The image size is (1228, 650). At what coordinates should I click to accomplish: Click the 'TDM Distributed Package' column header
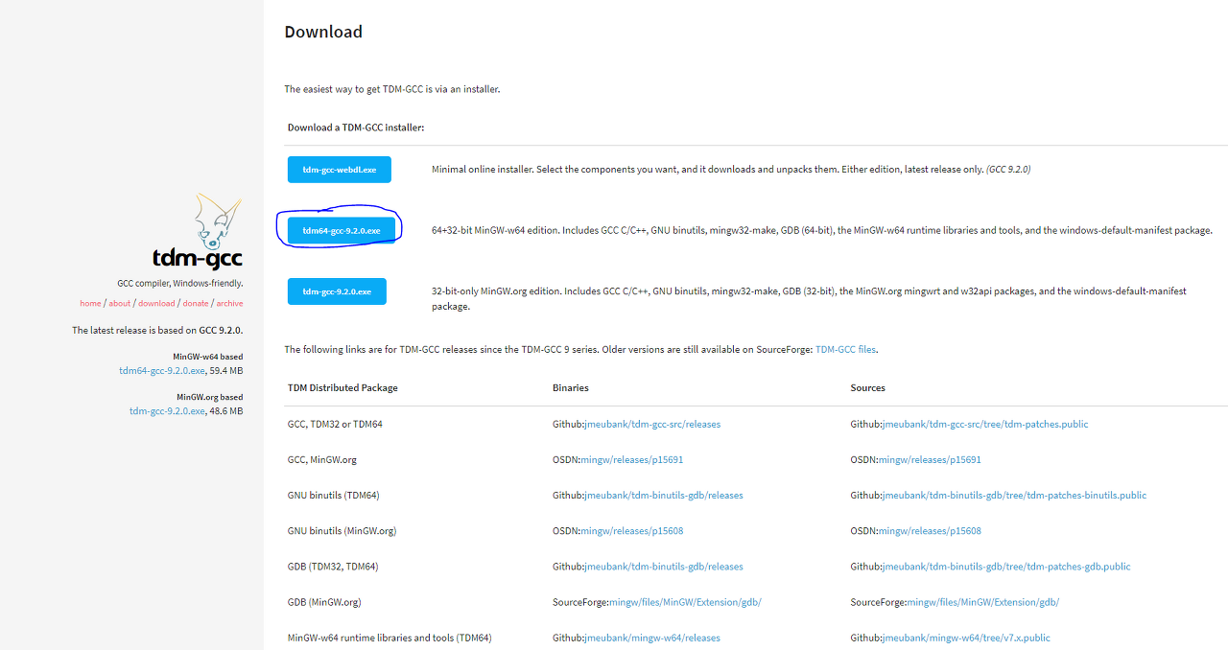pyautogui.click(x=342, y=388)
